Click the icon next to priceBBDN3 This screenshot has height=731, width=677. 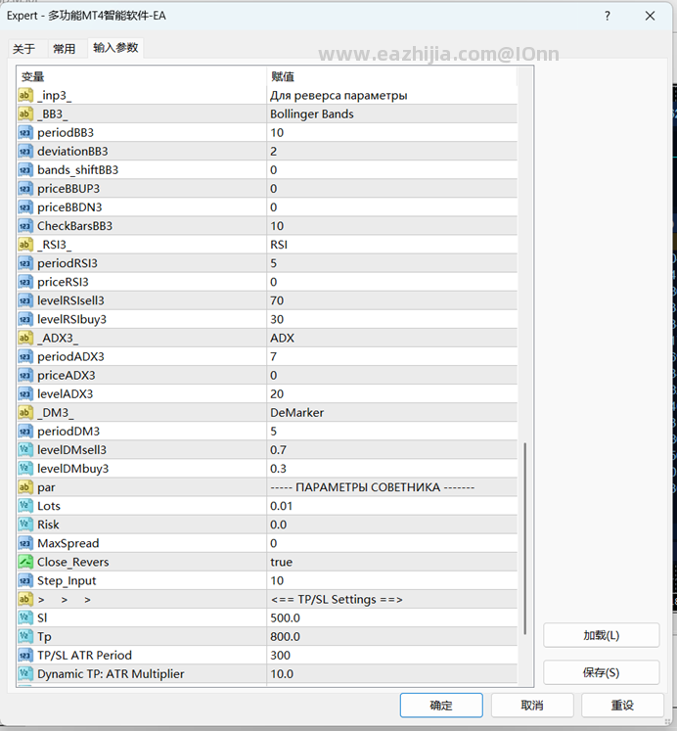coord(25,207)
